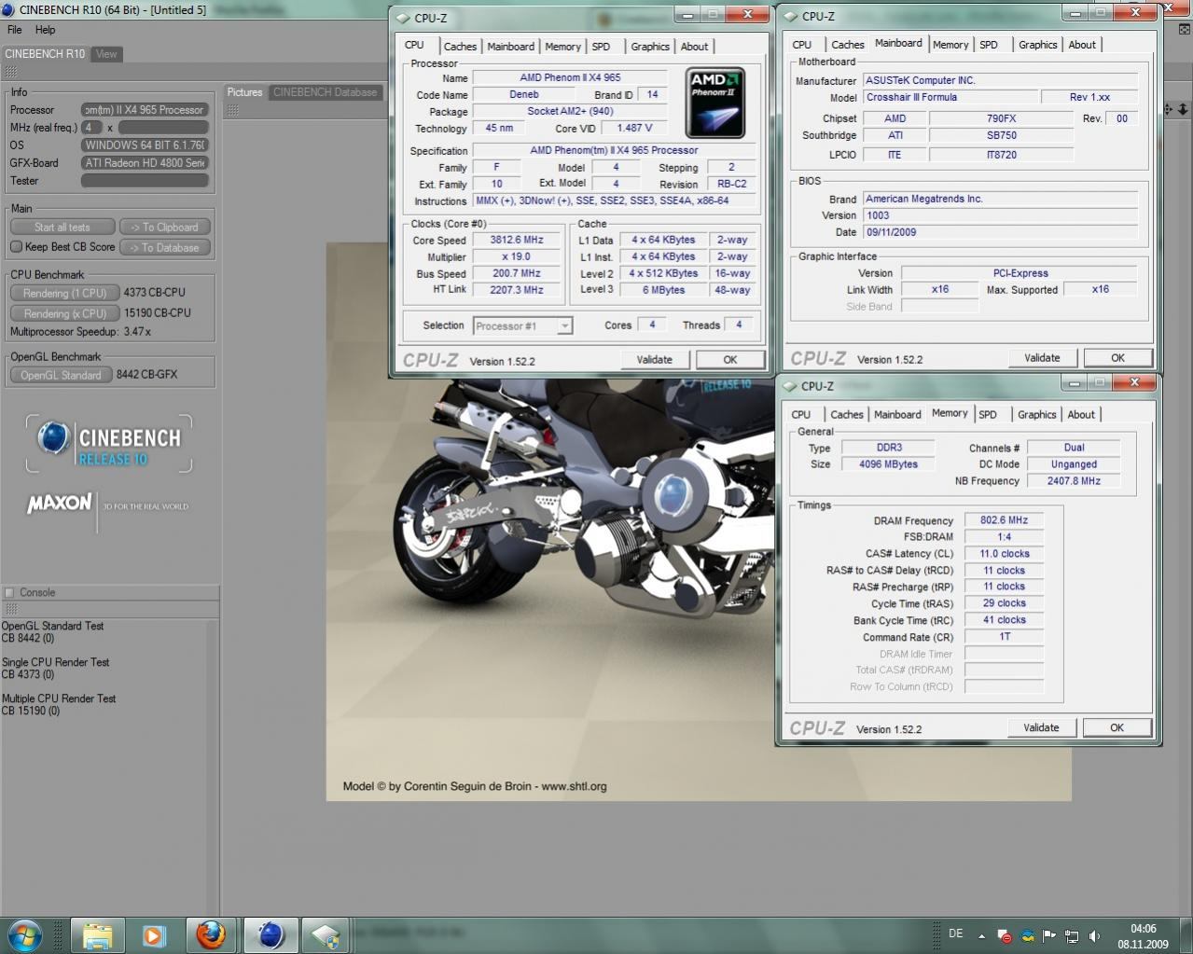Open the File menu in Cinebench
The width and height of the screenshot is (1193, 954).
coord(15,30)
